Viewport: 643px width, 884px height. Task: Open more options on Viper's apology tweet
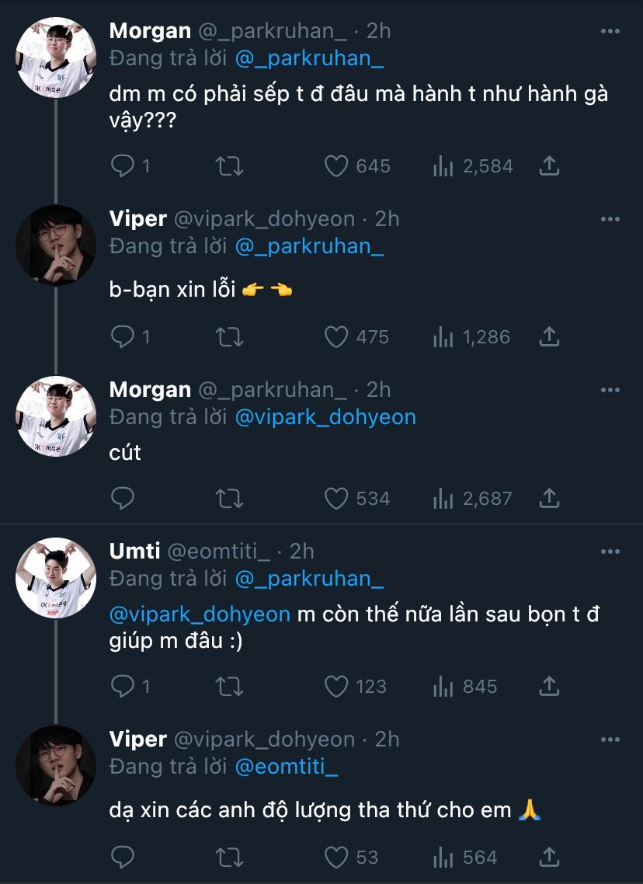pos(610,219)
